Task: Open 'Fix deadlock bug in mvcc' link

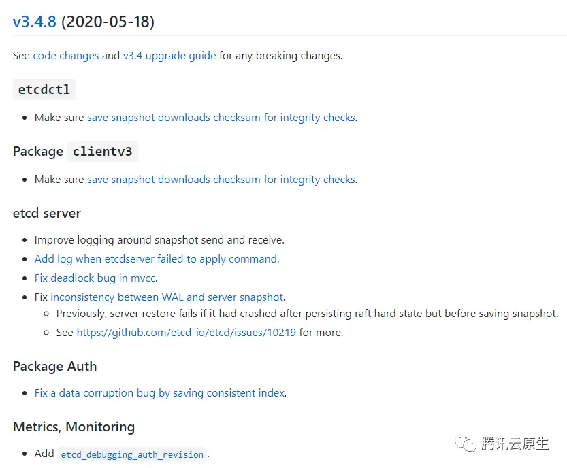Action: pyautogui.click(x=96, y=278)
